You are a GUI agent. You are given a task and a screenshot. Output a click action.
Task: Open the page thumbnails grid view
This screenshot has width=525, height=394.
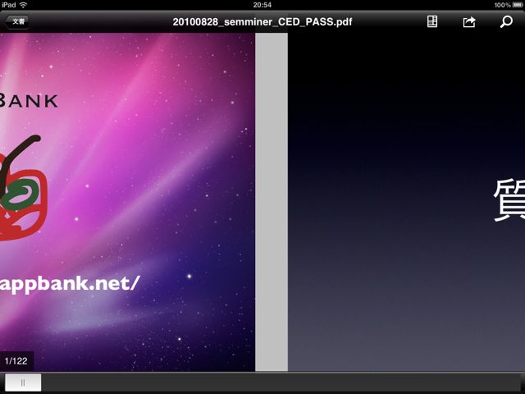pyautogui.click(x=432, y=22)
